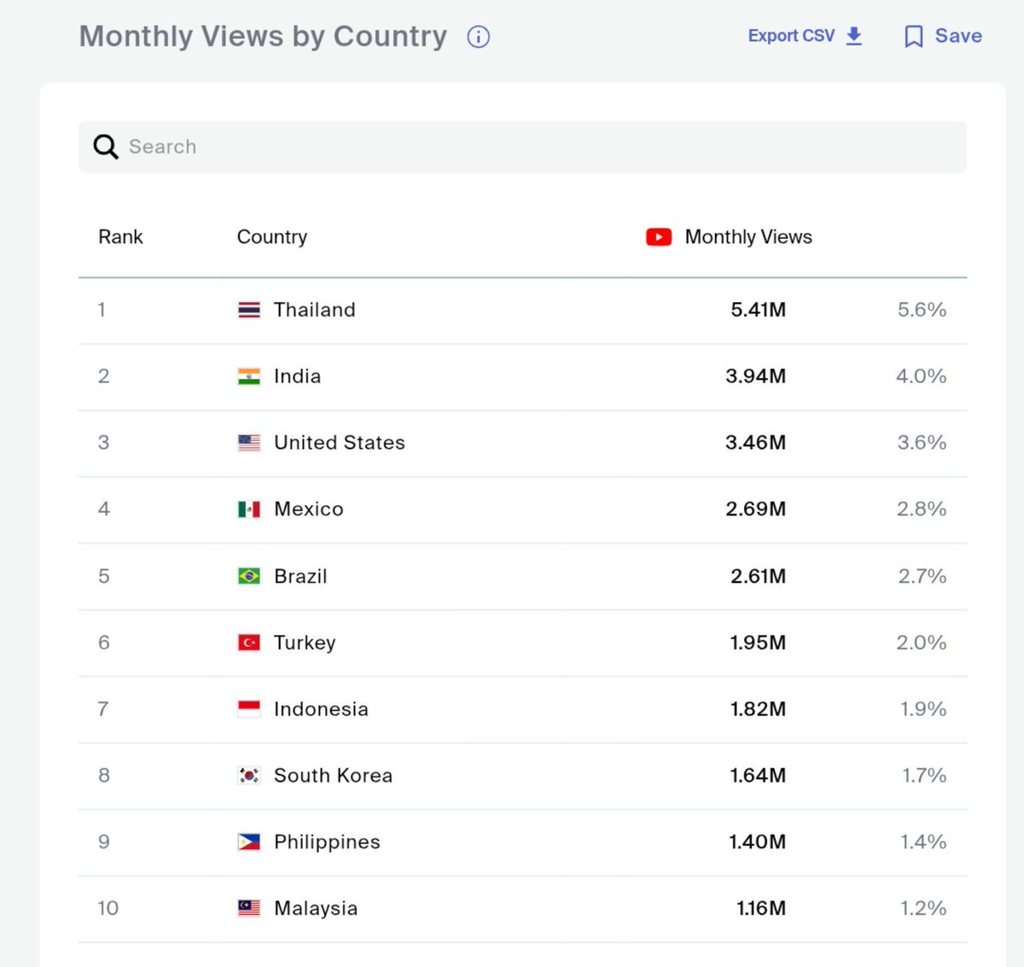Select the Turkey country name
The width and height of the screenshot is (1024, 967).
[305, 643]
